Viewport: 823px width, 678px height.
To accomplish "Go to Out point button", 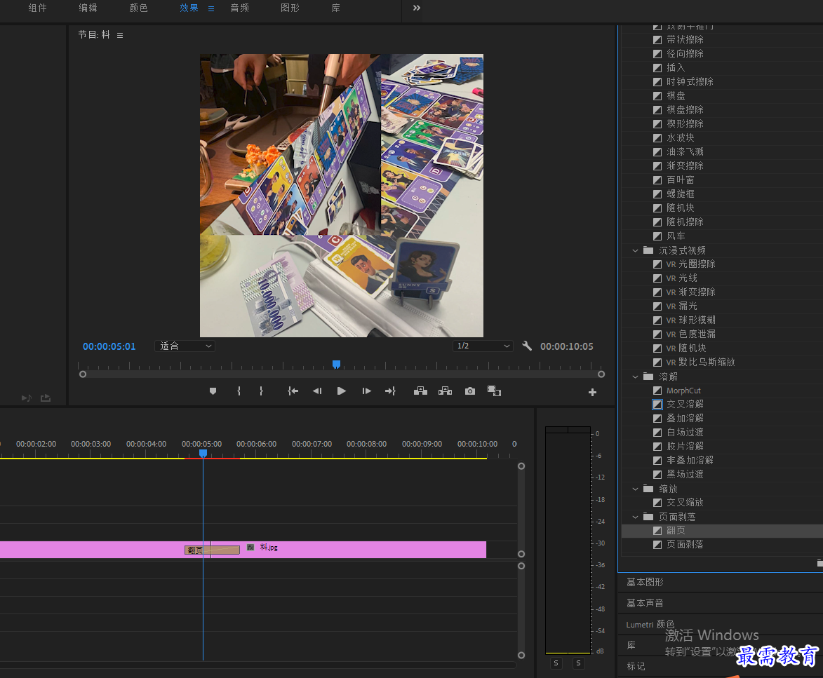I will (x=390, y=391).
